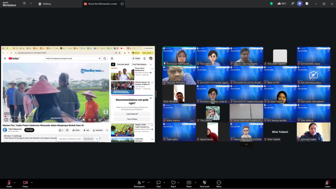Expand the arrow next to Share

pyautogui.click(x=196, y=182)
